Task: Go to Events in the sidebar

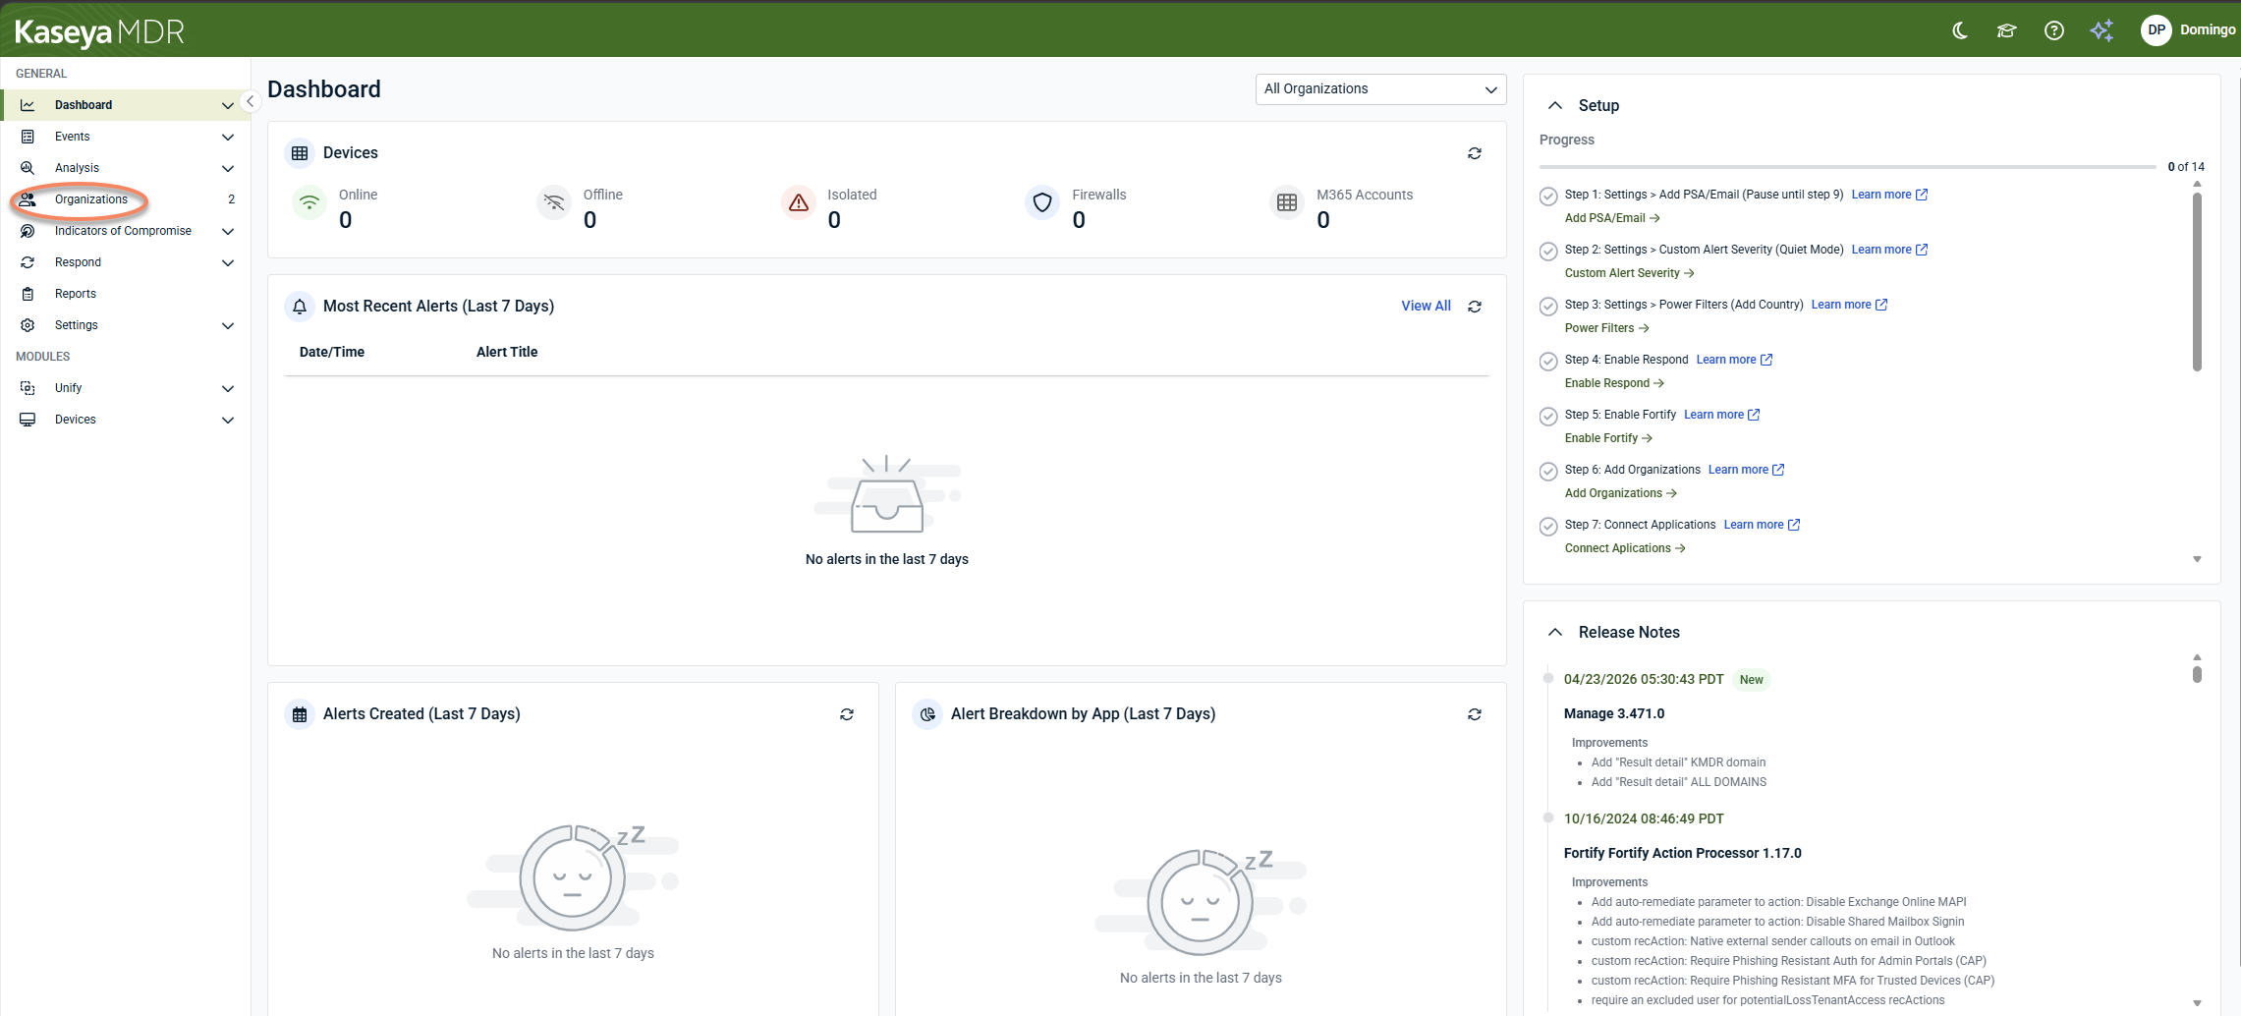Action: click(x=126, y=137)
